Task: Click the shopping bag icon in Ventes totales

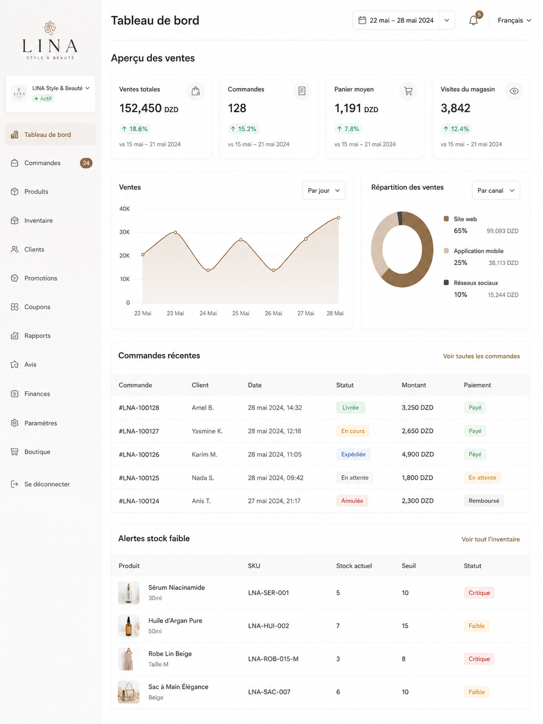Action: pyautogui.click(x=195, y=91)
